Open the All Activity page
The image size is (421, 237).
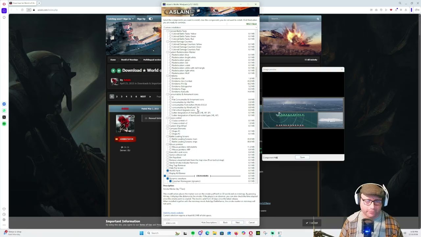[311, 60]
